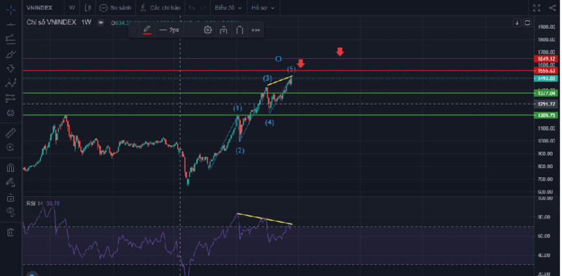562x276 pixels.
Task: Open drawing settings gear icon
Action: [x=207, y=30]
